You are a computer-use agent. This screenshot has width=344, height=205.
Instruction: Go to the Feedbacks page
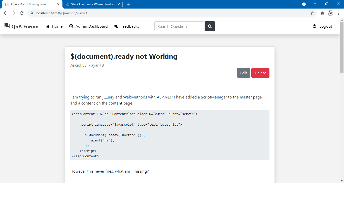pos(127,26)
